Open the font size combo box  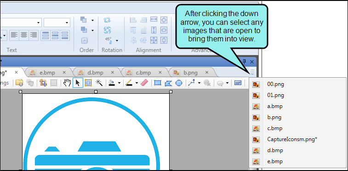(57, 23)
